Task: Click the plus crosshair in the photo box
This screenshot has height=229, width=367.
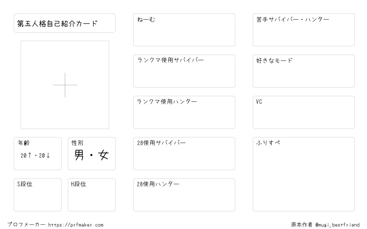Action: coord(65,85)
